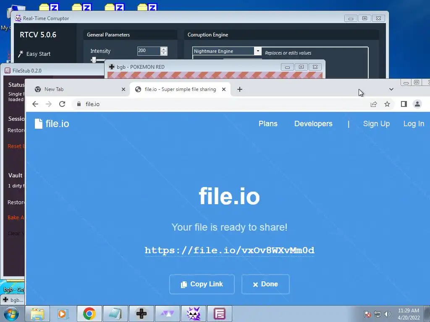Click the Real-Time Corruptor title icon
Screen dimensions: 430x322
pos(18,18)
